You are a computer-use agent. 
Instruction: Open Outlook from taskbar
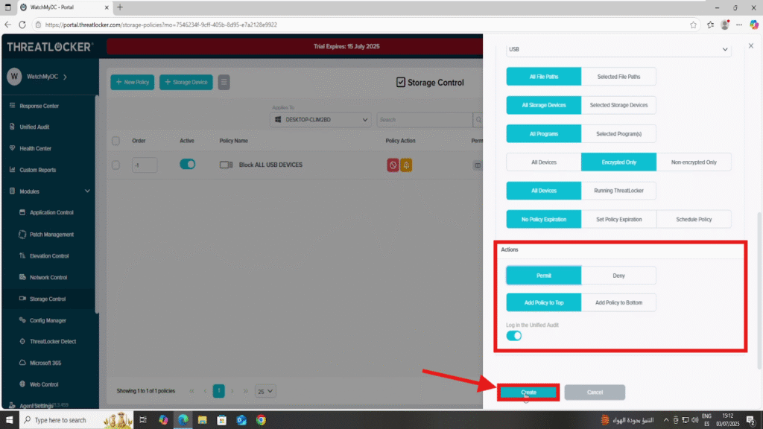(241, 420)
